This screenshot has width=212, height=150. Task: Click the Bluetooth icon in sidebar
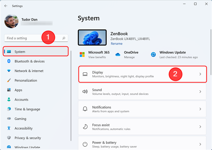tap(9, 61)
